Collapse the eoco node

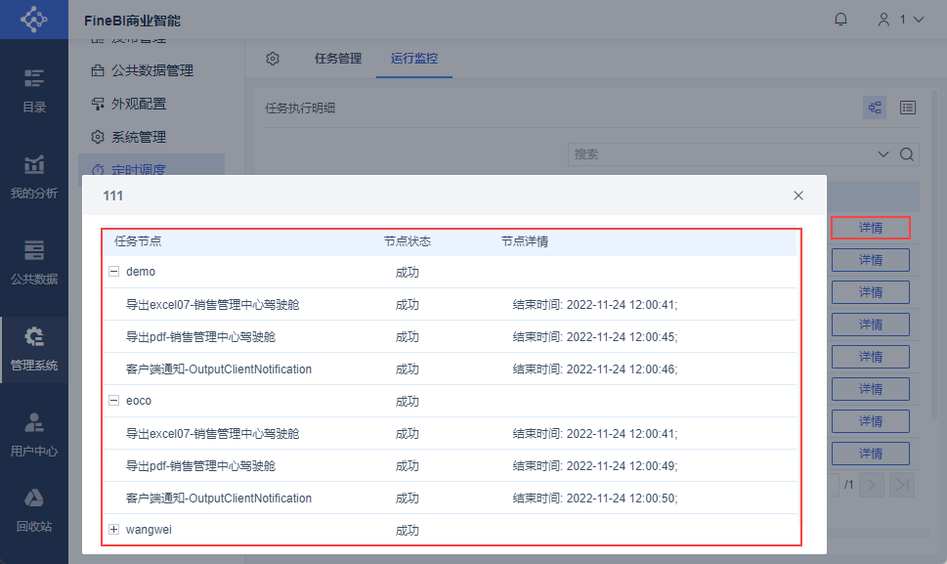(x=113, y=401)
